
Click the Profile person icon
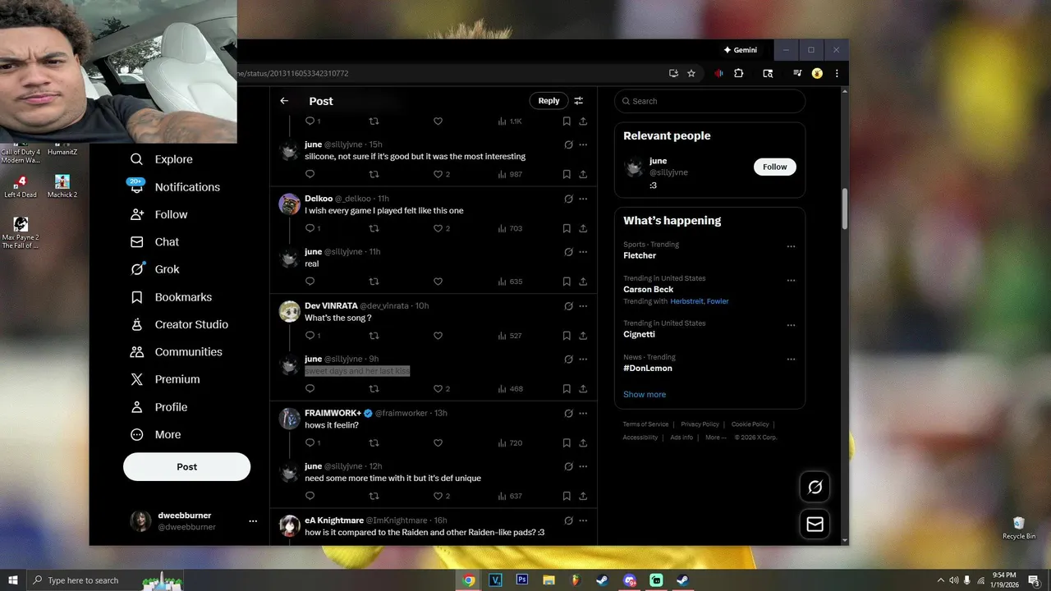coord(137,407)
